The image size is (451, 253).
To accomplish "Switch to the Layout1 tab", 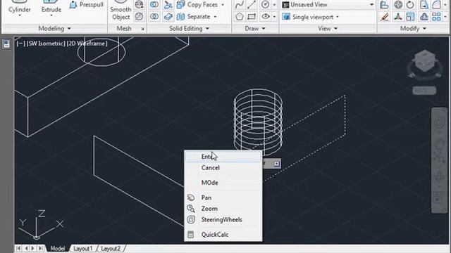I will click(82, 248).
